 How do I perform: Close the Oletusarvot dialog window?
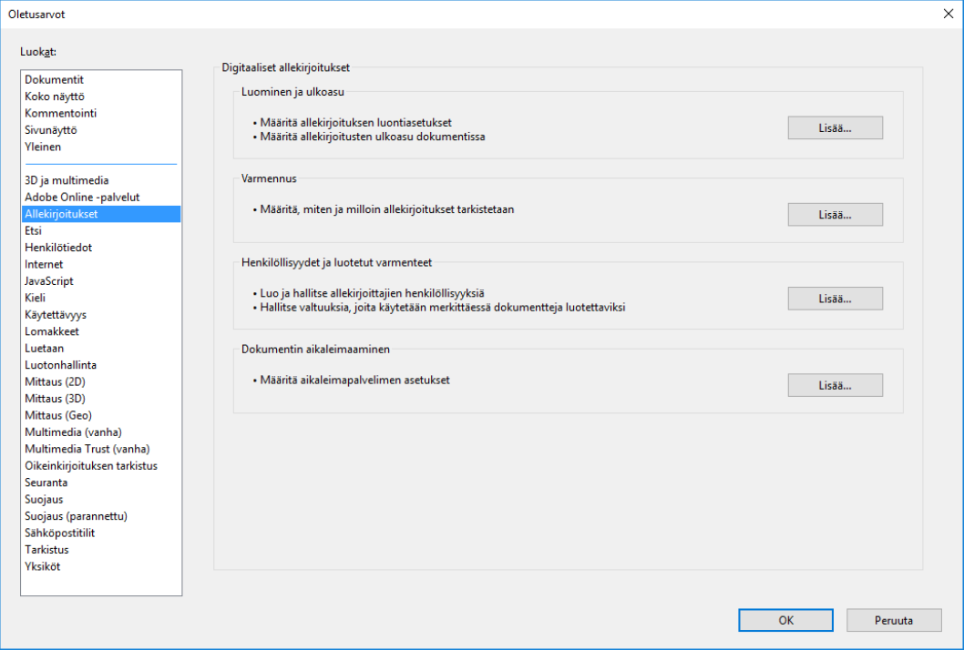pyautogui.click(x=947, y=14)
